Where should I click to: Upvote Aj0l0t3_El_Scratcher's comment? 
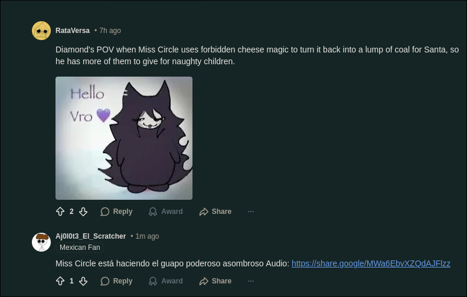click(60, 281)
